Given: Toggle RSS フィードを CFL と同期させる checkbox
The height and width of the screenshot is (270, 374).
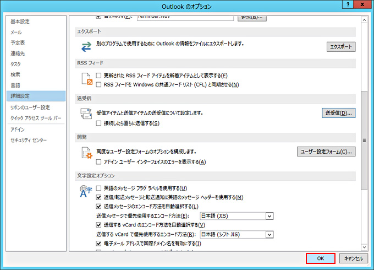Looking at the screenshot, I should click(x=99, y=84).
